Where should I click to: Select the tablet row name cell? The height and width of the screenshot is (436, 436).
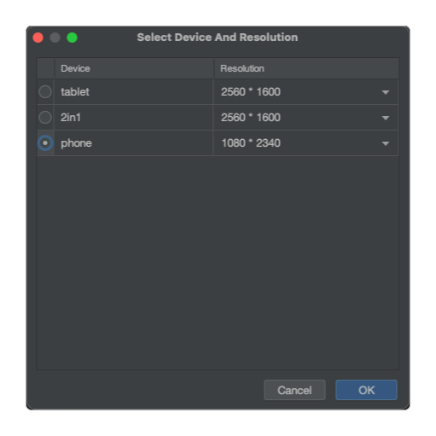tap(133, 92)
